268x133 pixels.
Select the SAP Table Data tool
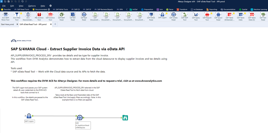(x=241, y=15)
